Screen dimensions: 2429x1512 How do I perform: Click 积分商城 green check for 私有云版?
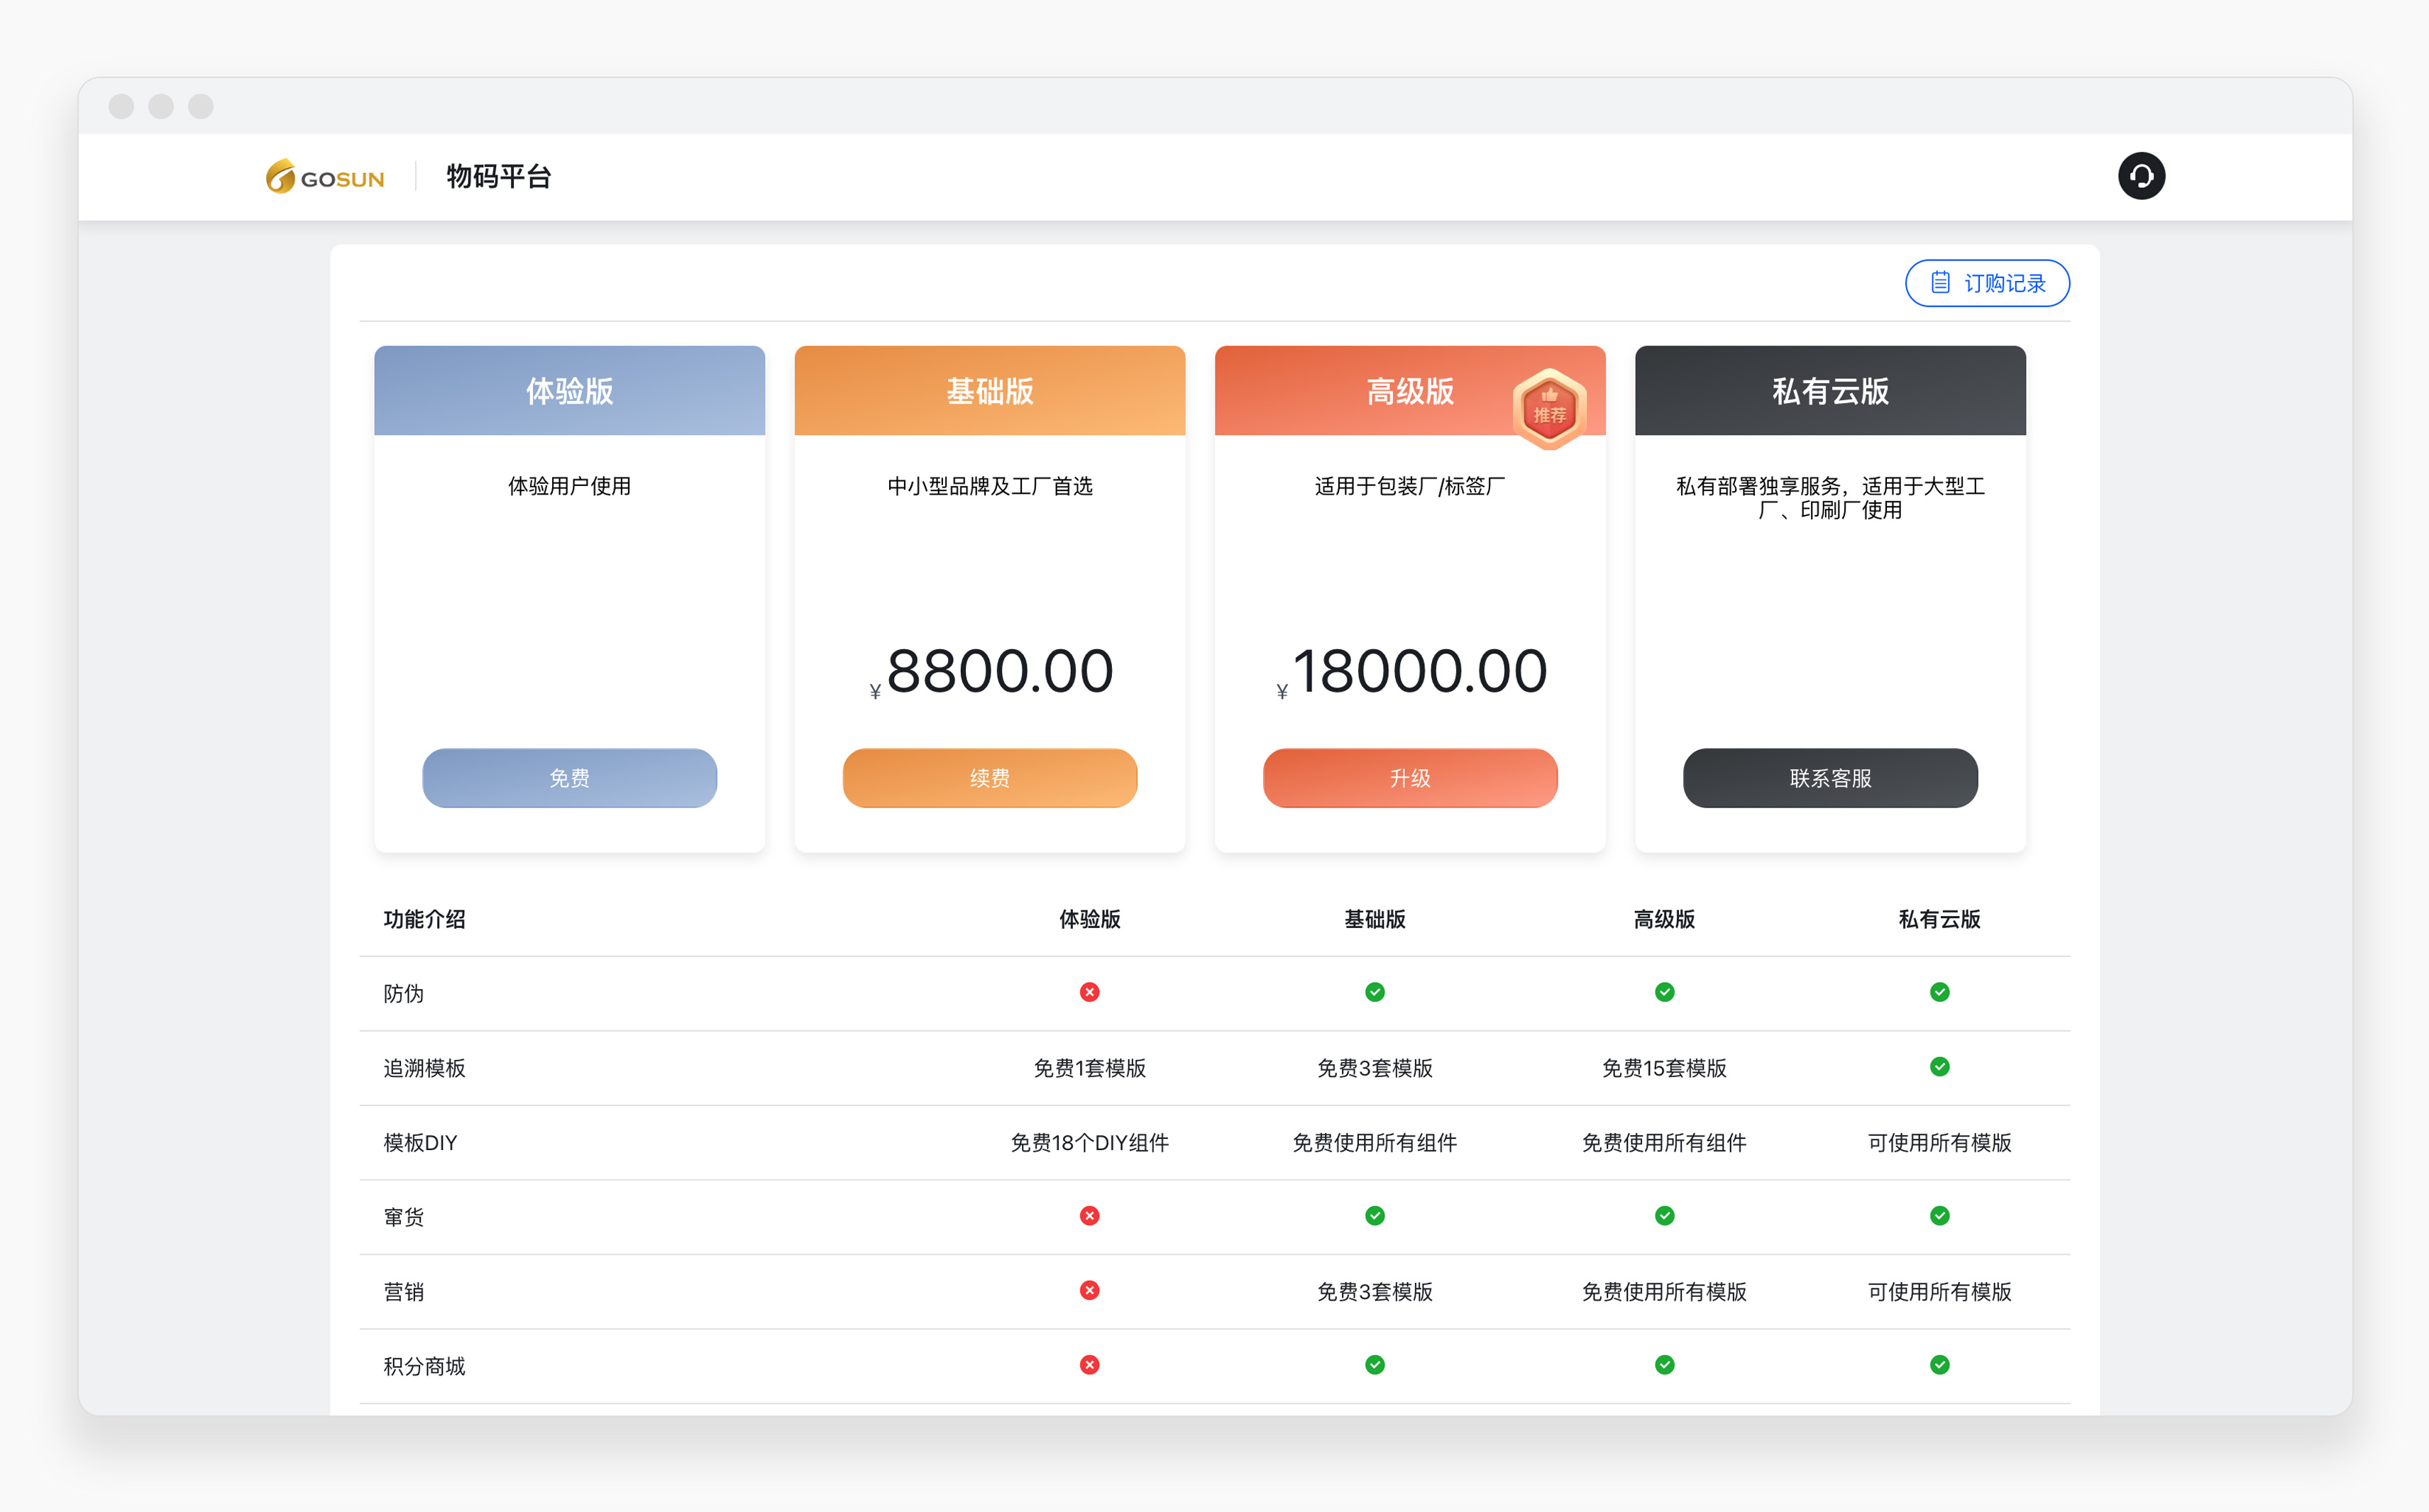(x=1939, y=1364)
